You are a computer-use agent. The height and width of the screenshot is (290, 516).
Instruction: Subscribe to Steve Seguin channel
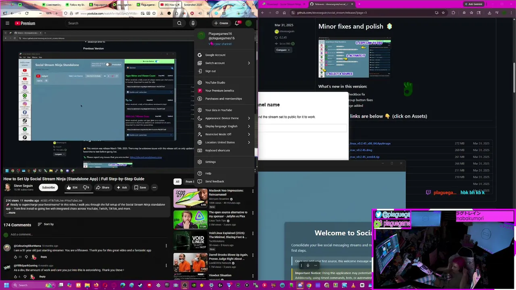[x=48, y=187]
